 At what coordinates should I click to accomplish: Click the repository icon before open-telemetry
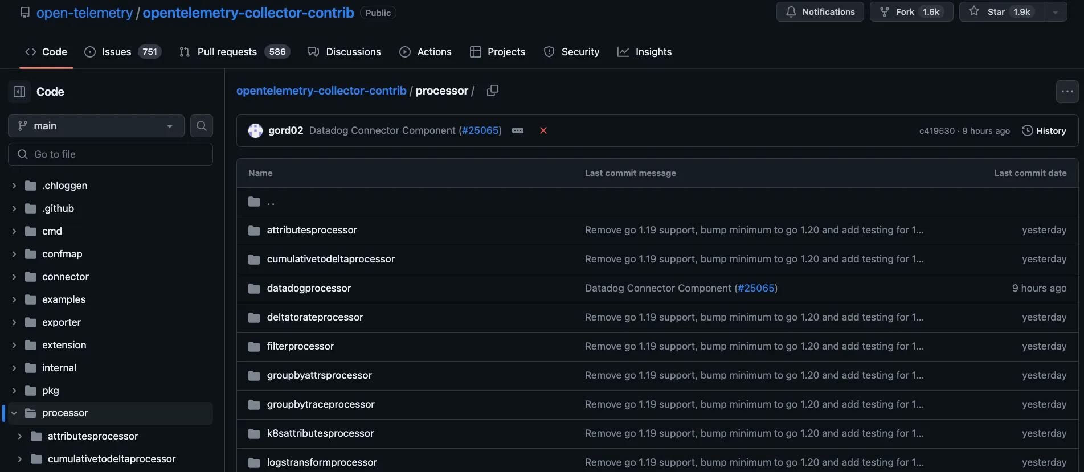pos(25,13)
